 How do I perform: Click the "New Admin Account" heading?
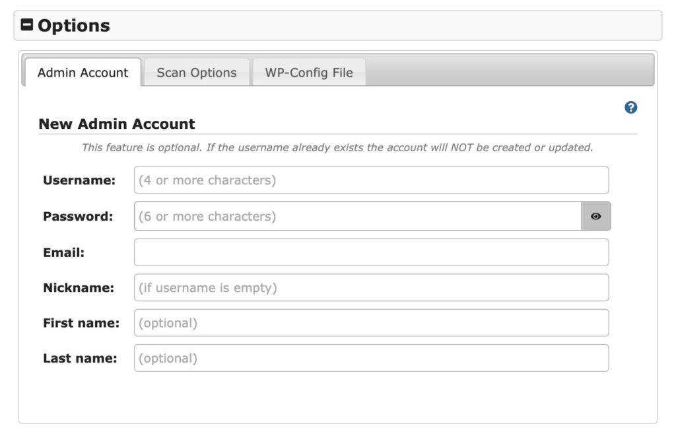(x=117, y=124)
